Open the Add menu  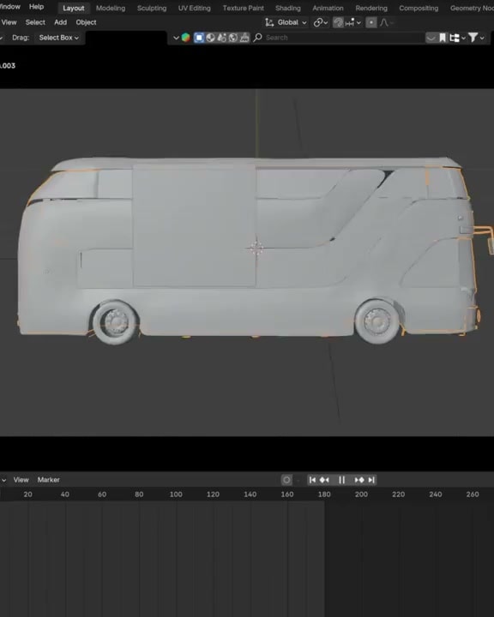(x=60, y=22)
